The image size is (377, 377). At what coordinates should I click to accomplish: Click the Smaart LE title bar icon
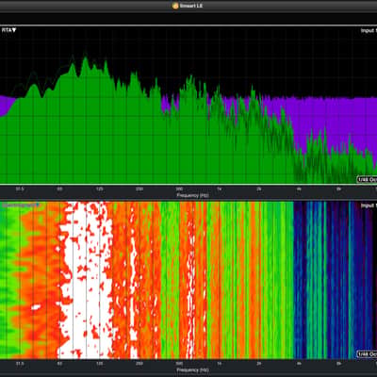coord(175,6)
